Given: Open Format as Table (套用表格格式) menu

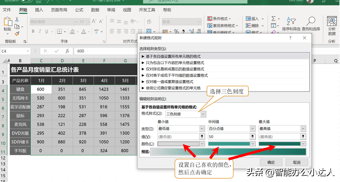Looking at the screenshot, I should point(223,26).
